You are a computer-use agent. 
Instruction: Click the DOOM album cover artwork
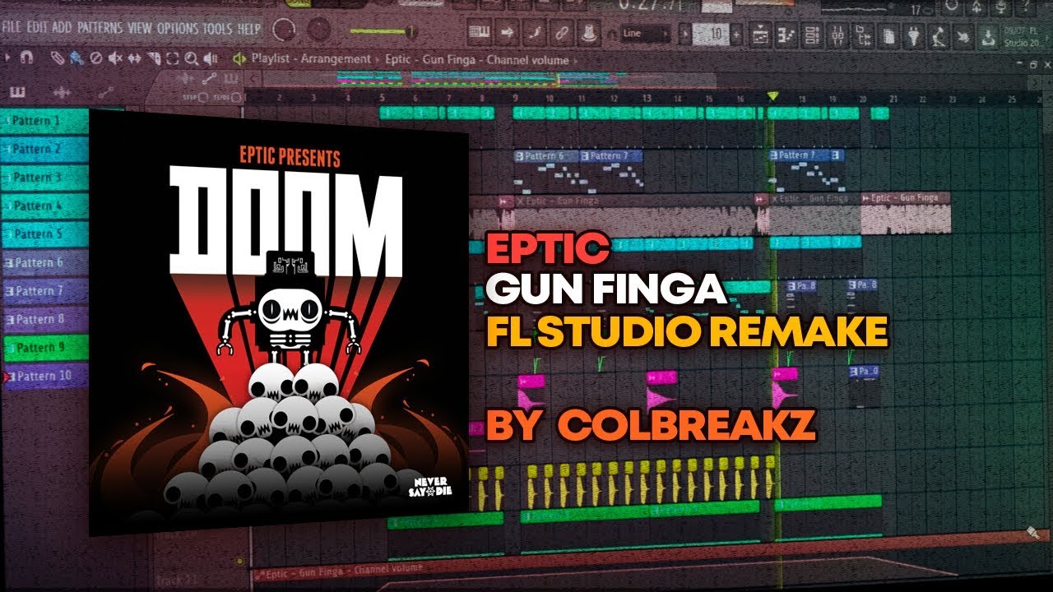[x=278, y=323]
